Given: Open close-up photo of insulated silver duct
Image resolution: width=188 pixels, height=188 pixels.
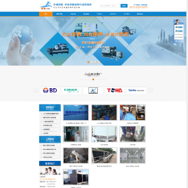Looking at the screenshot, I should coord(133,134).
